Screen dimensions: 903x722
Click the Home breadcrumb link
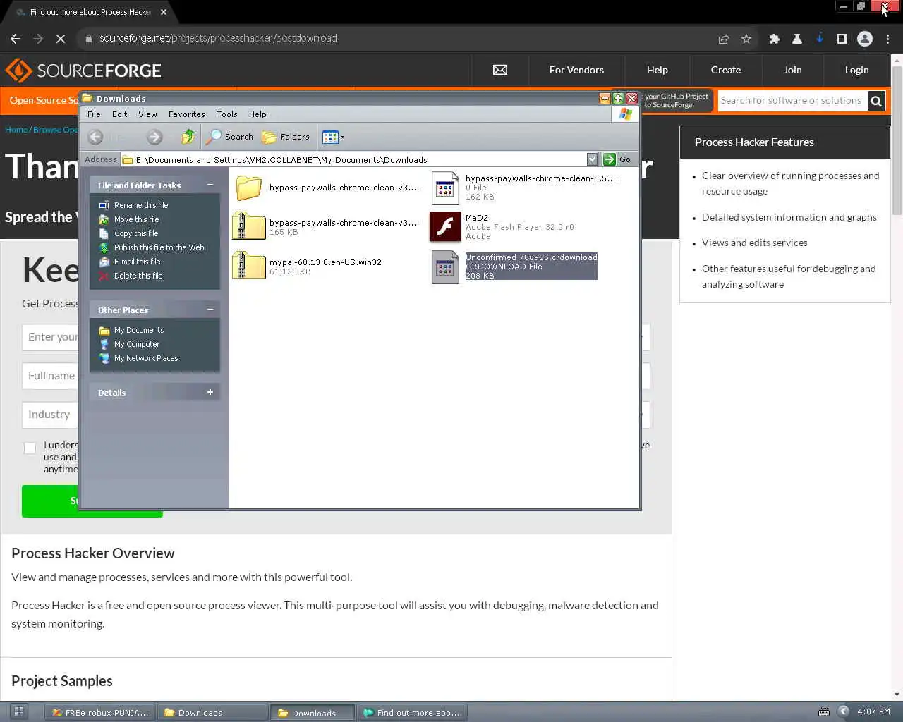coord(16,130)
